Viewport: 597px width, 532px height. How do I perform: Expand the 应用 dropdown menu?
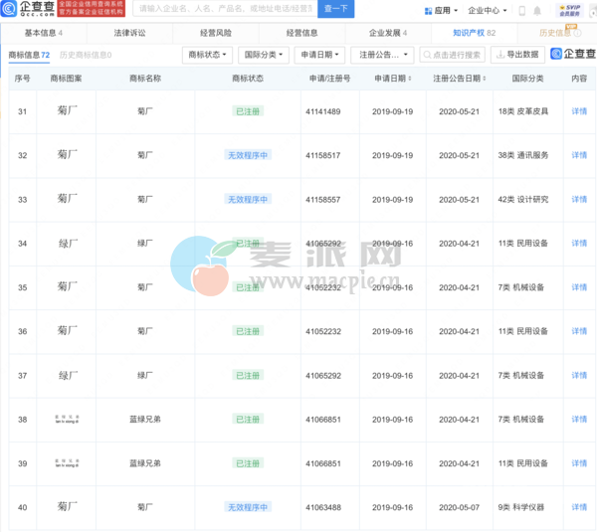coord(446,11)
